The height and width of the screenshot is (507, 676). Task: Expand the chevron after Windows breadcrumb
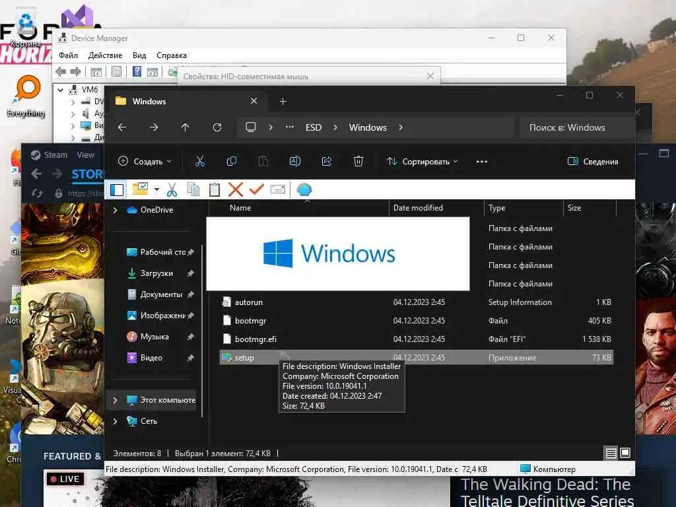pos(401,127)
